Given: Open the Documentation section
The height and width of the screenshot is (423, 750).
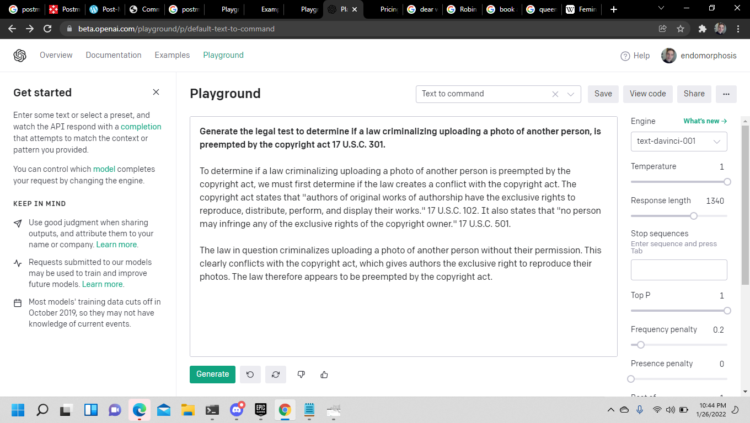Looking at the screenshot, I should (x=114, y=55).
